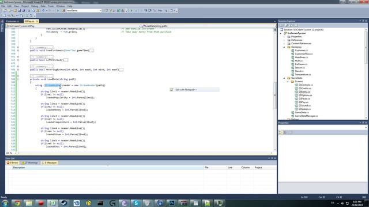Collapse the GameState folder
The height and width of the screenshot is (207, 369).
click(x=284, y=78)
